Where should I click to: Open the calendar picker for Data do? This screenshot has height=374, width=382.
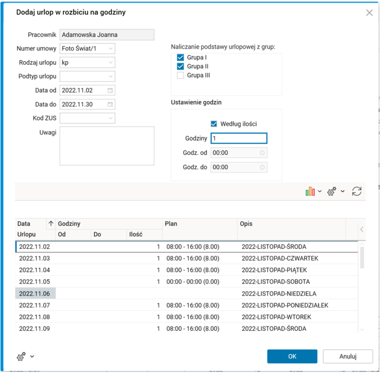110,104
